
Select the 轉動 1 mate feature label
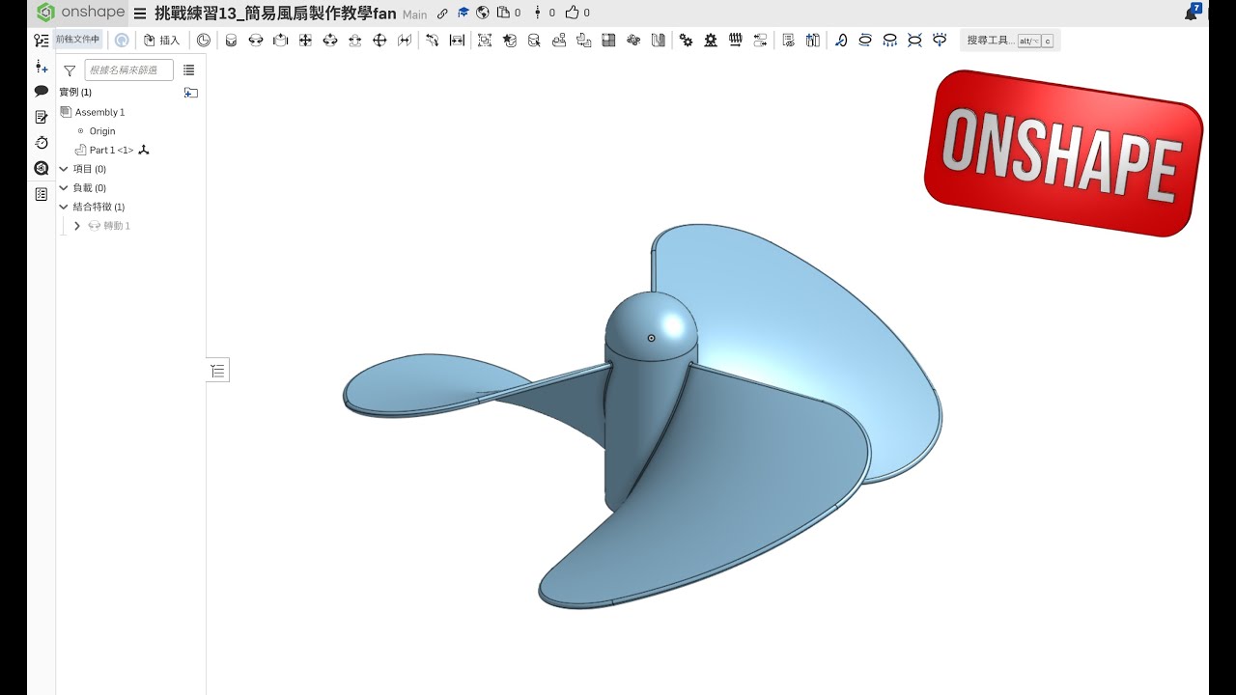pyautogui.click(x=117, y=226)
